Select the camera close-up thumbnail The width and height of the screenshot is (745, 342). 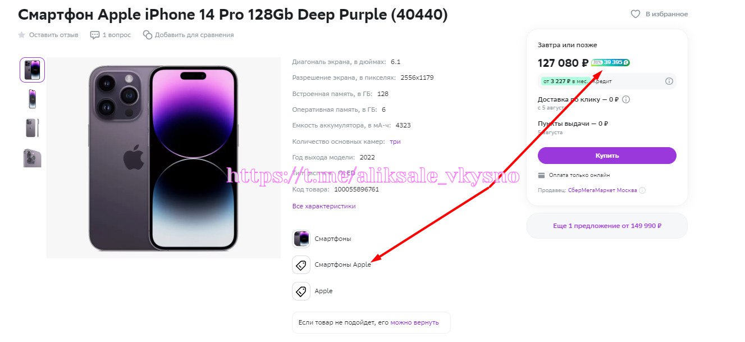(x=32, y=158)
